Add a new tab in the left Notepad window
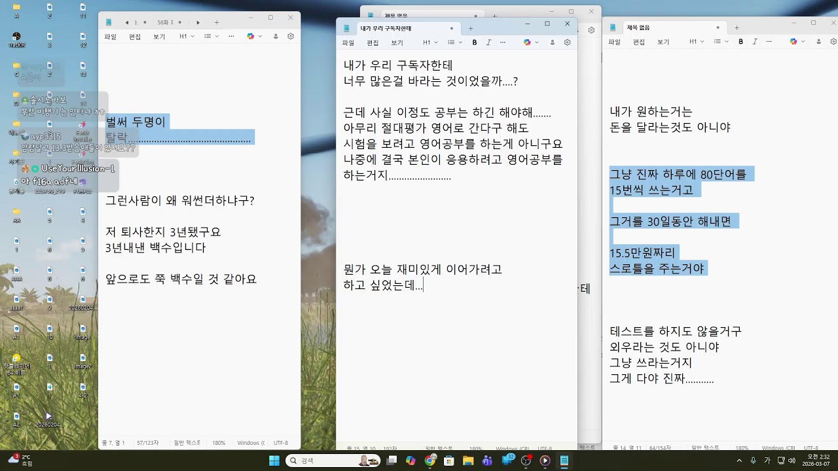Viewport: 838px width, 471px height. coord(217,22)
